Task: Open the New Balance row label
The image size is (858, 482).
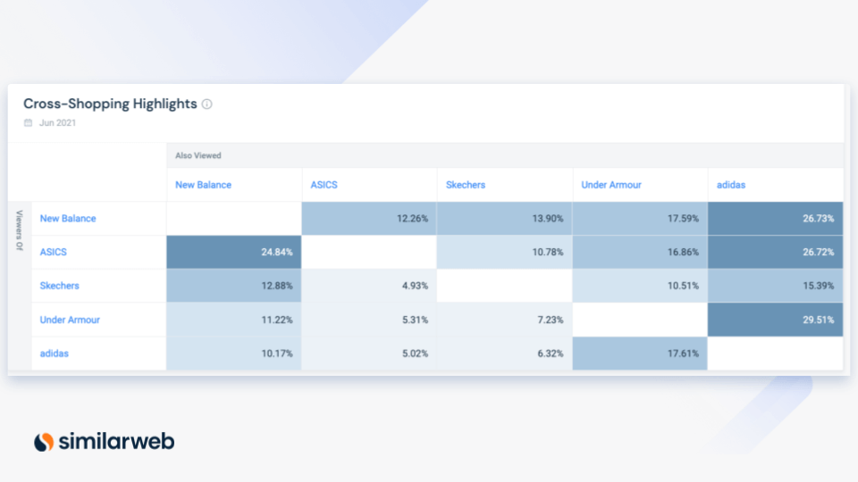Action: tap(68, 219)
